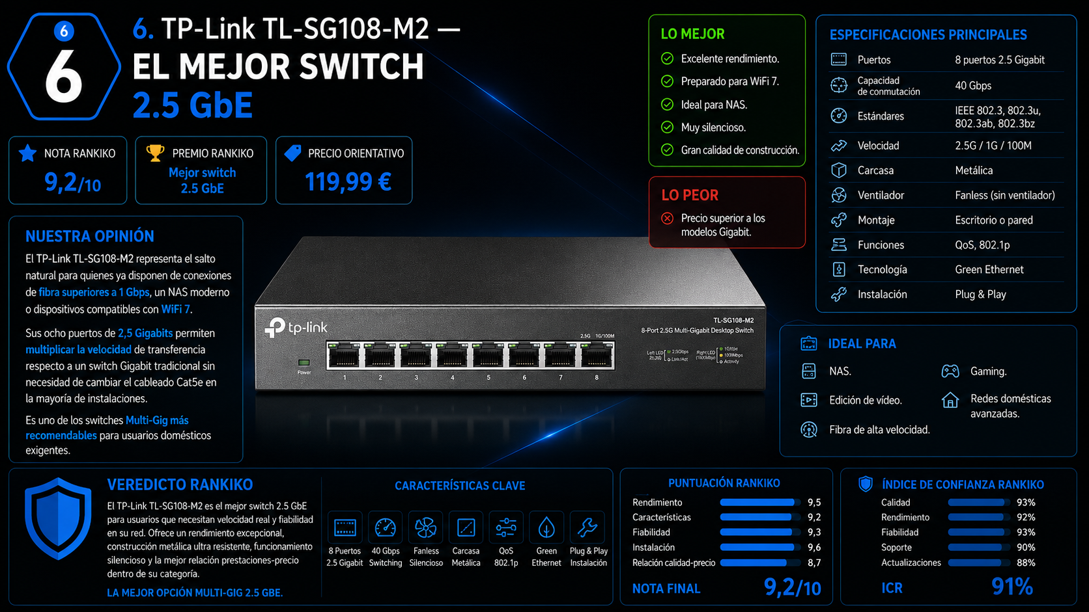Click 'LA MEJOR OPCIÓN MULTI-GIG 2.5 GBE.' text

pos(195,592)
